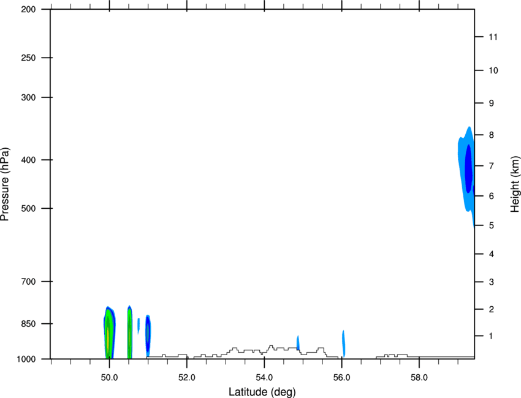Select the 200 pressure tick label
Viewport: 521px width, 398px height.
tap(28, 9)
